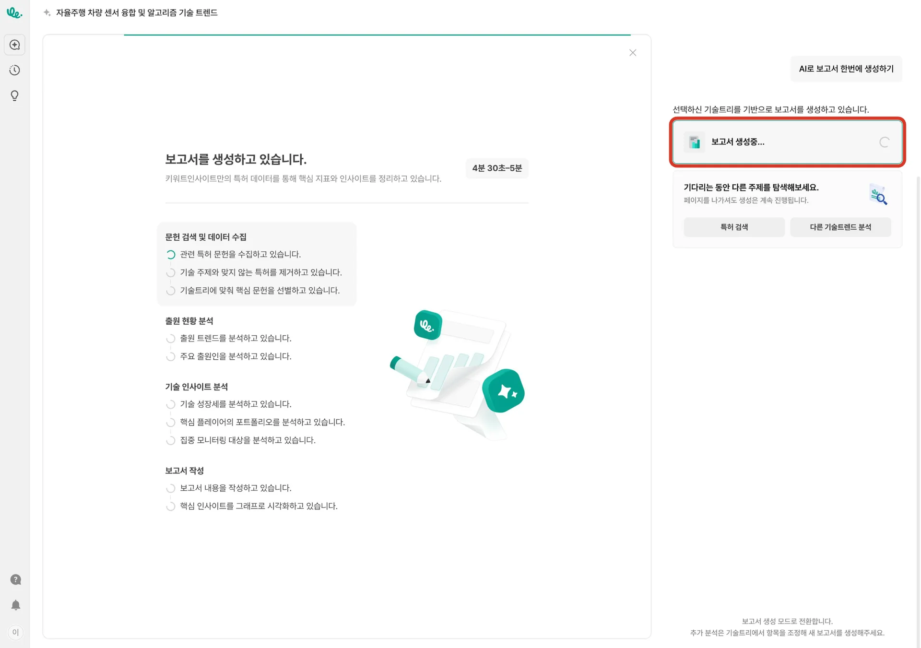Open the notifications bell icon
Screen dimensions: 921x648
(16, 605)
